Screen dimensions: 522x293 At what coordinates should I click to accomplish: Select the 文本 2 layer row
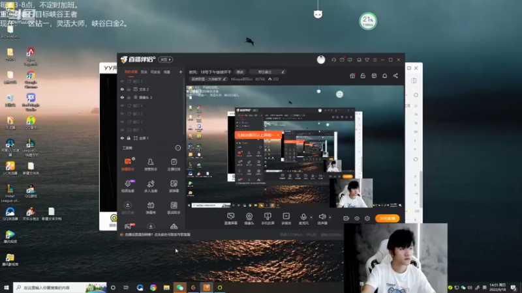coord(151,89)
